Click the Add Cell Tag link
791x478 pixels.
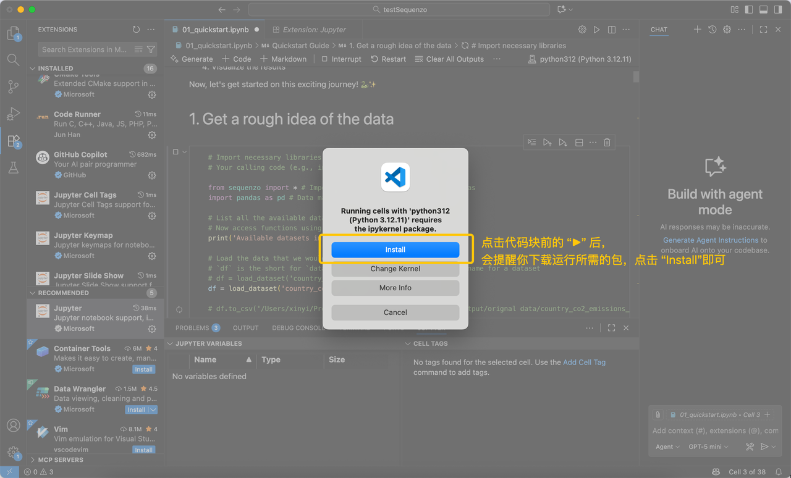click(x=584, y=363)
